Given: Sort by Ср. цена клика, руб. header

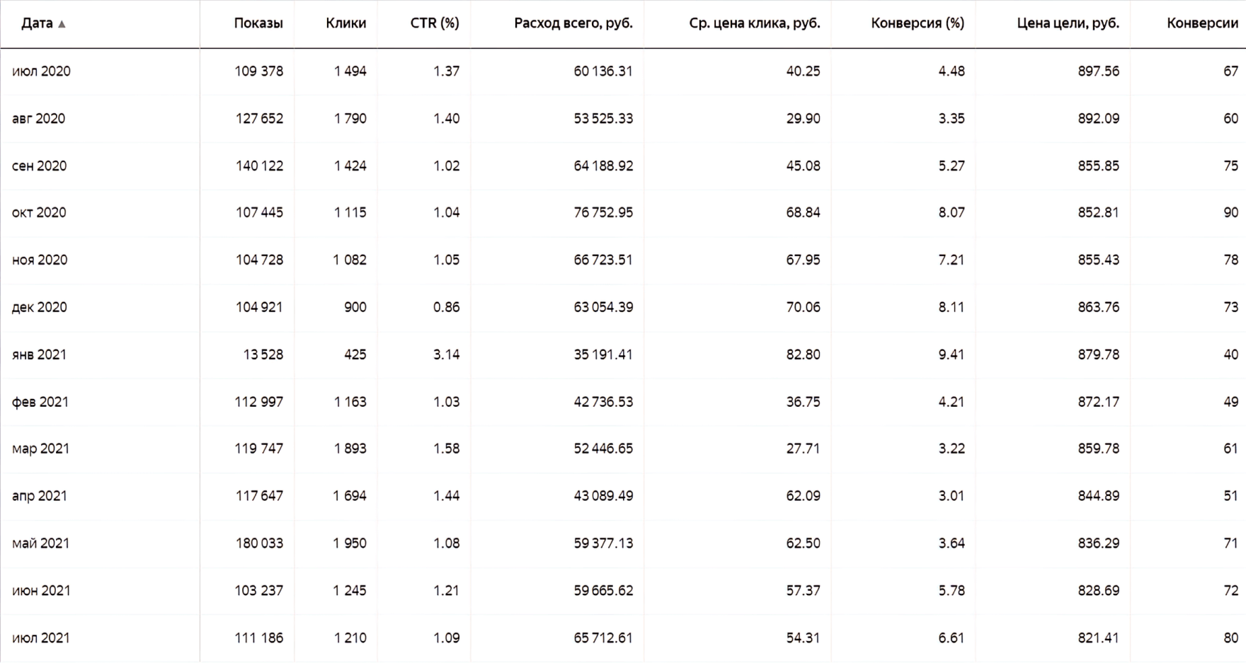Looking at the screenshot, I should point(754,23).
